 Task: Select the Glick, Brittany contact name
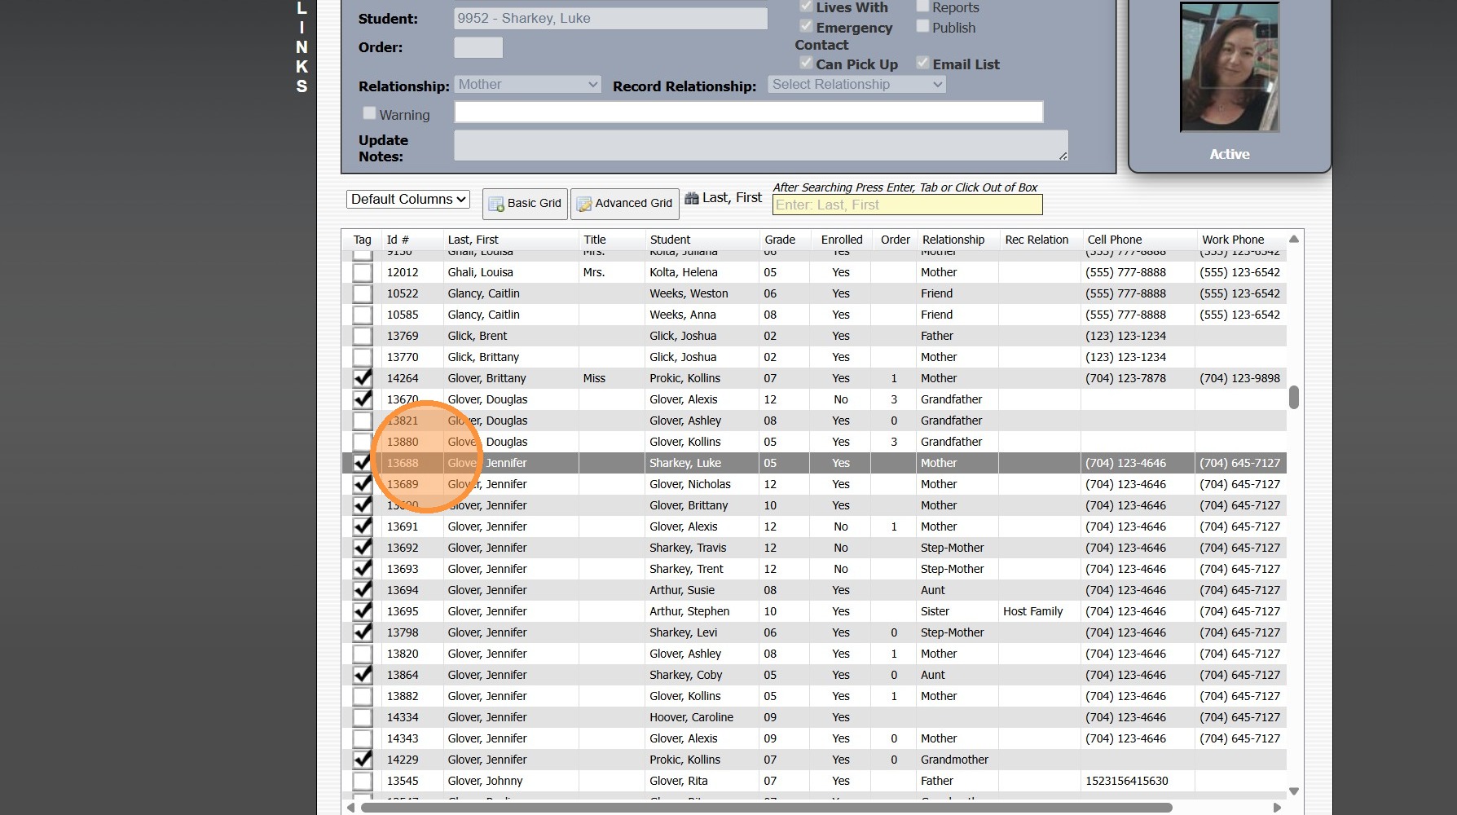[483, 357]
